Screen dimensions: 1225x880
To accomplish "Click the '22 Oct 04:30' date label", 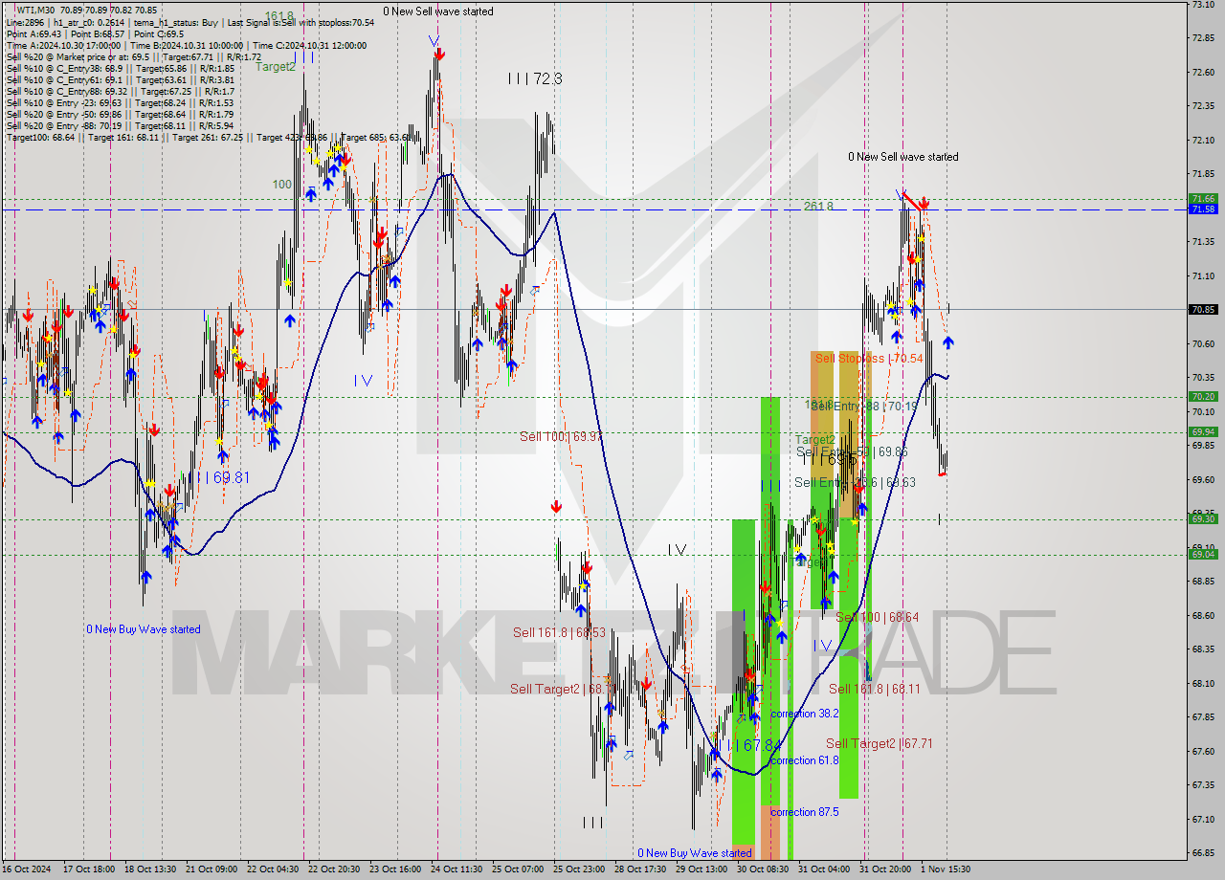I will tap(274, 869).
